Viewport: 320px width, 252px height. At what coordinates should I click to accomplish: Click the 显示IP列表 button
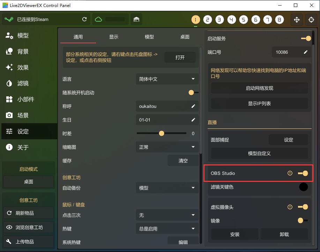[x=259, y=103]
